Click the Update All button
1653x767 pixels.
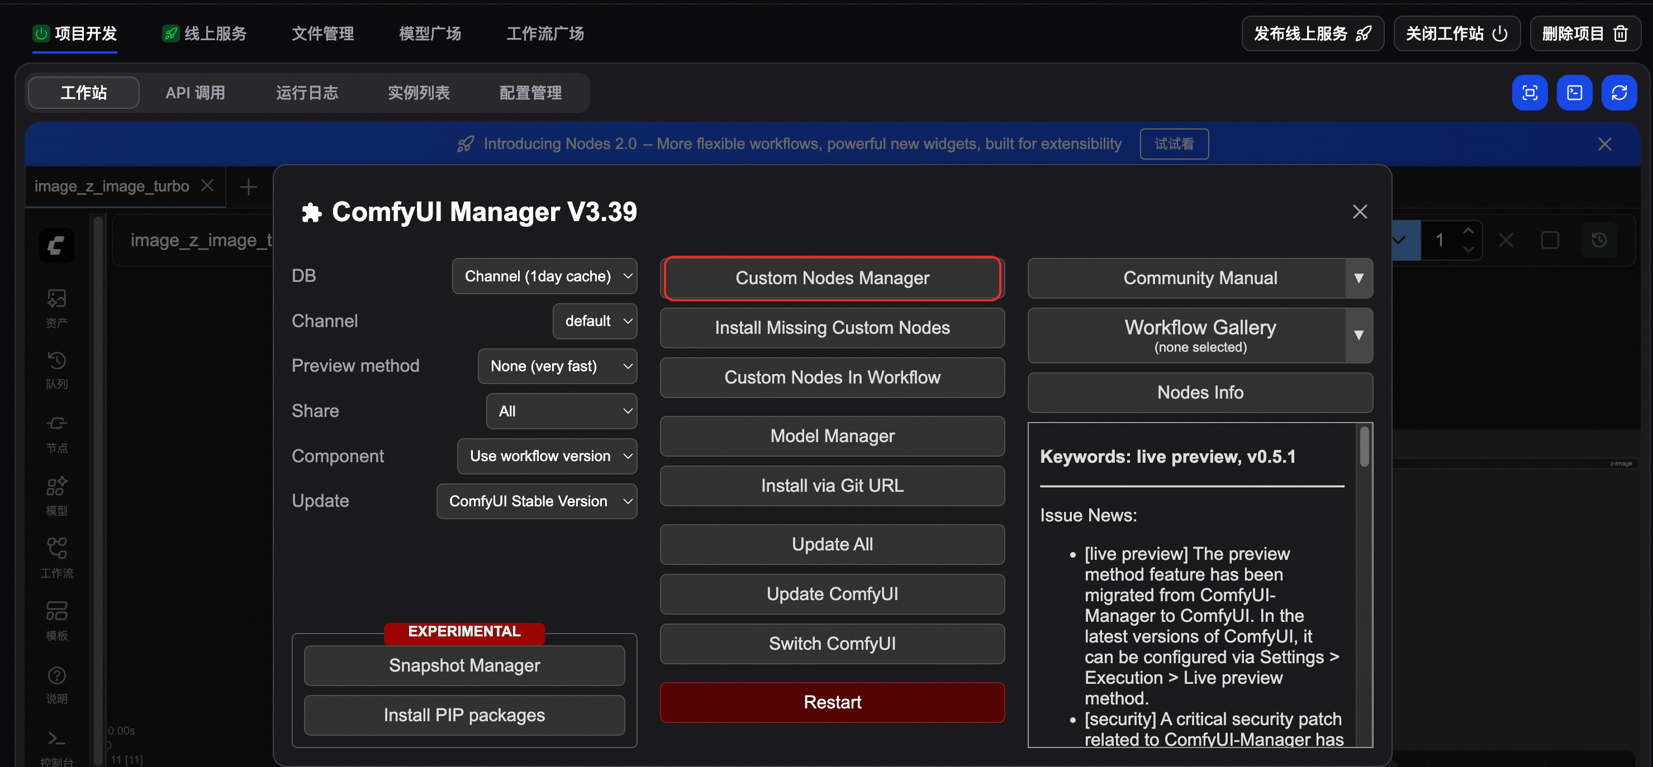[x=832, y=545]
